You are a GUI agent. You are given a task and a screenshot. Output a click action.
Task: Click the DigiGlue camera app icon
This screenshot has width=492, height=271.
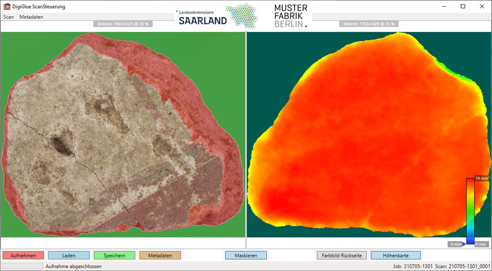pos(7,7)
